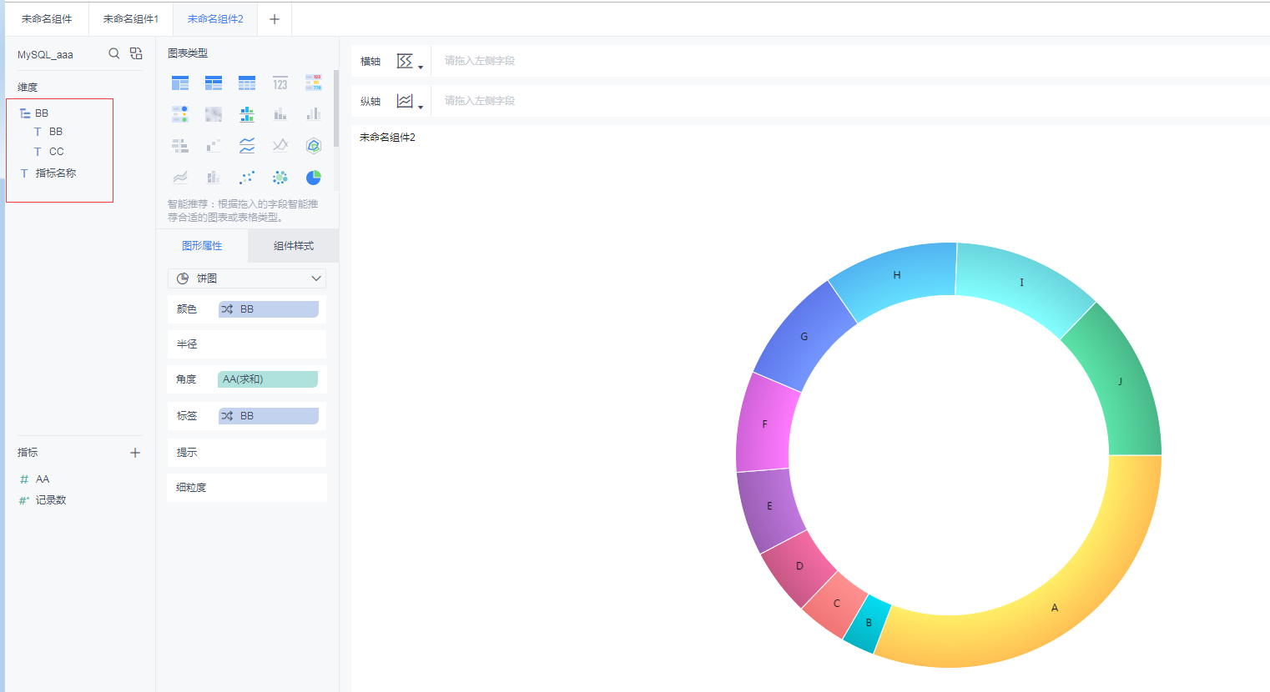This screenshot has height=692, width=1270.
Task: Pick the packed bubble chart icon
Action: coord(280,178)
